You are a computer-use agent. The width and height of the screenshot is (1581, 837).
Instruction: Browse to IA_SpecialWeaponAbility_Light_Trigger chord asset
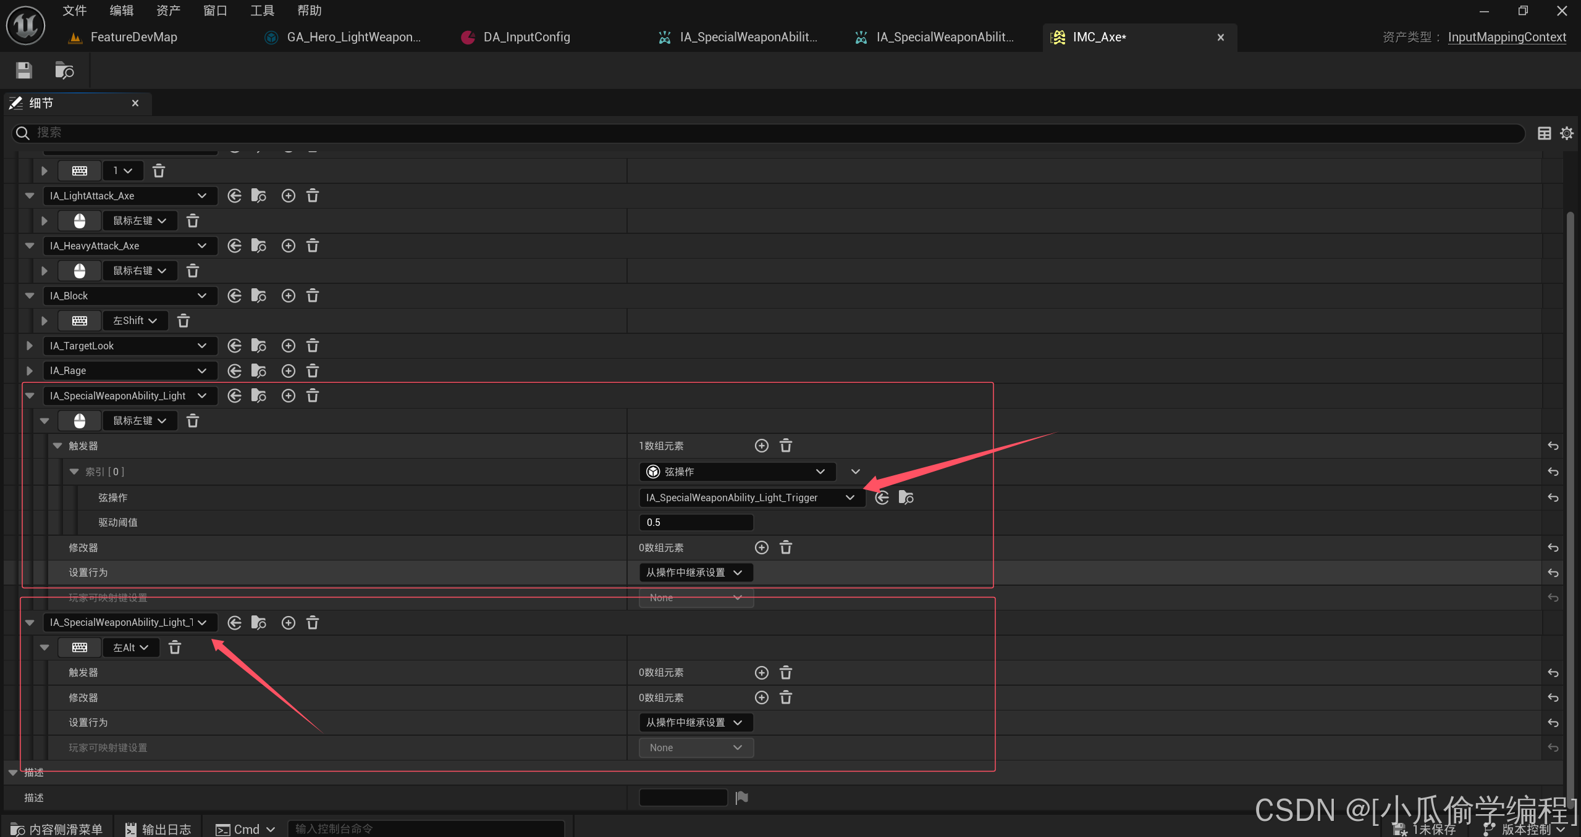click(x=906, y=498)
